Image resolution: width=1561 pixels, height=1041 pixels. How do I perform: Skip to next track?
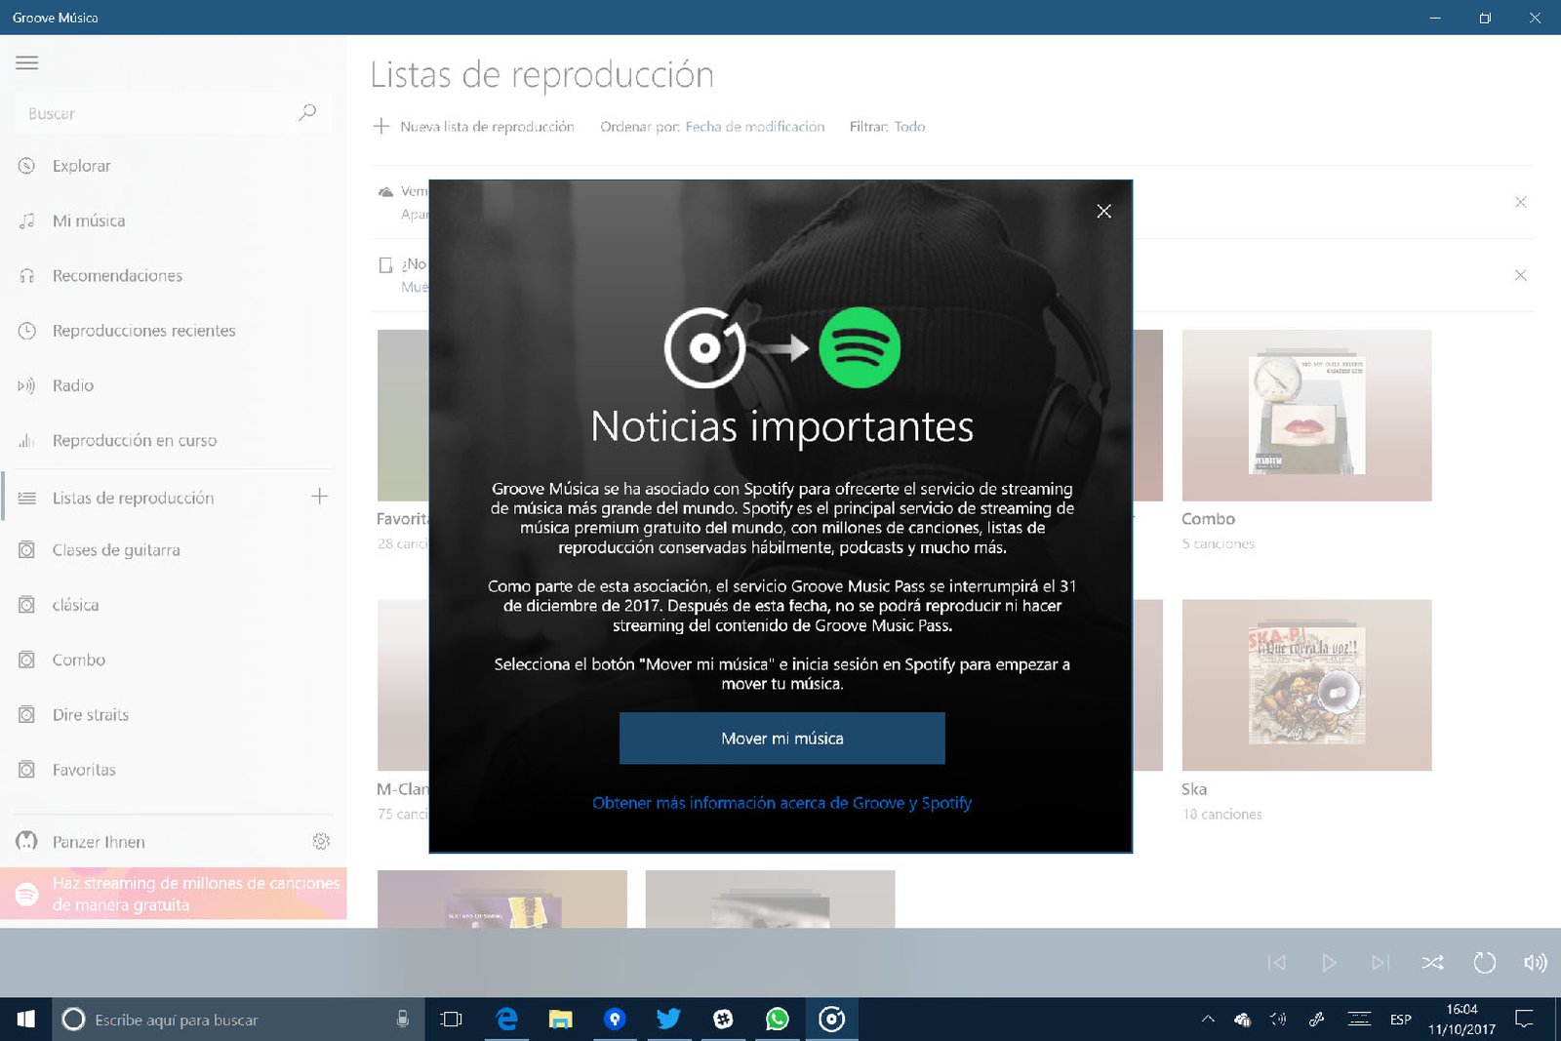pos(1380,963)
